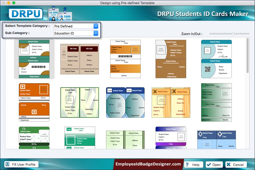Click the Cancel button
255x170 pixels.
tap(236, 164)
